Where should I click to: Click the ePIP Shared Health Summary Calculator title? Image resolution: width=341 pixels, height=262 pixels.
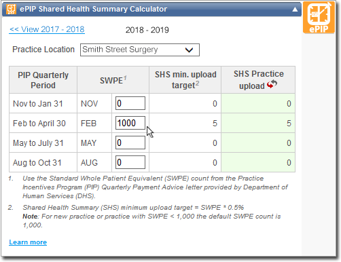tap(93, 9)
